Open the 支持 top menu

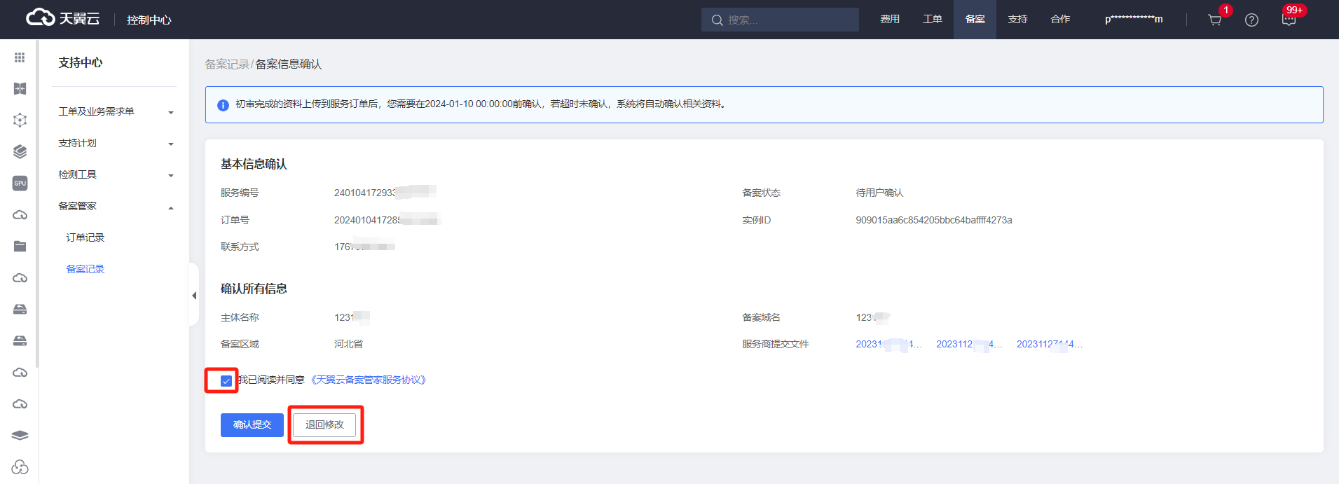click(1017, 20)
